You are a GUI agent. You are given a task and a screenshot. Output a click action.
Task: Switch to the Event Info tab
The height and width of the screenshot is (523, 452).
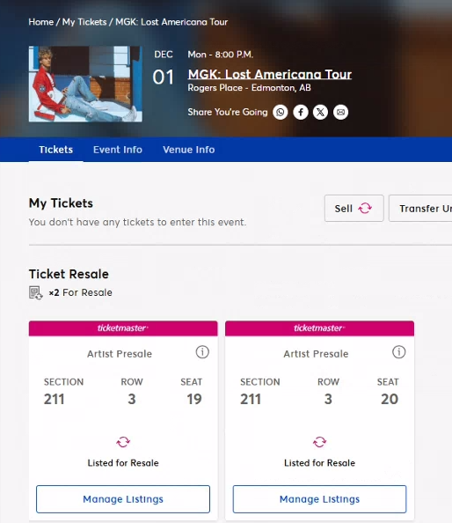[x=118, y=150]
